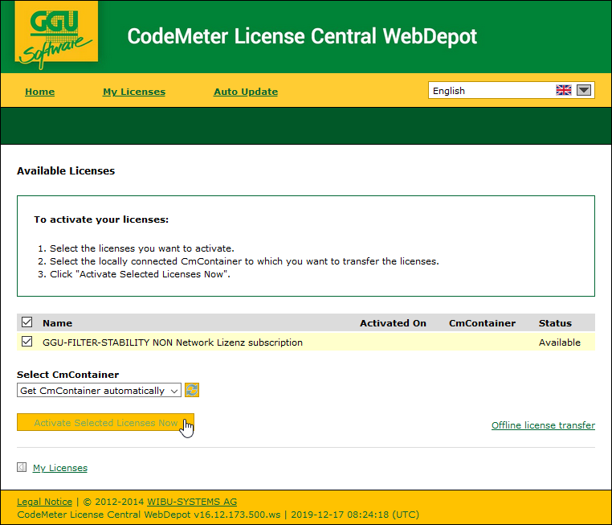The height and width of the screenshot is (525, 612).
Task: Click the refresh CmContainer icon
Action: [x=192, y=390]
